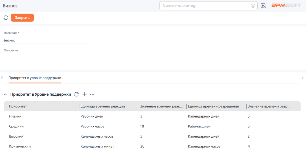Click the Название field containing Бизнес
The height and width of the screenshot is (151, 306).
tap(46, 41)
